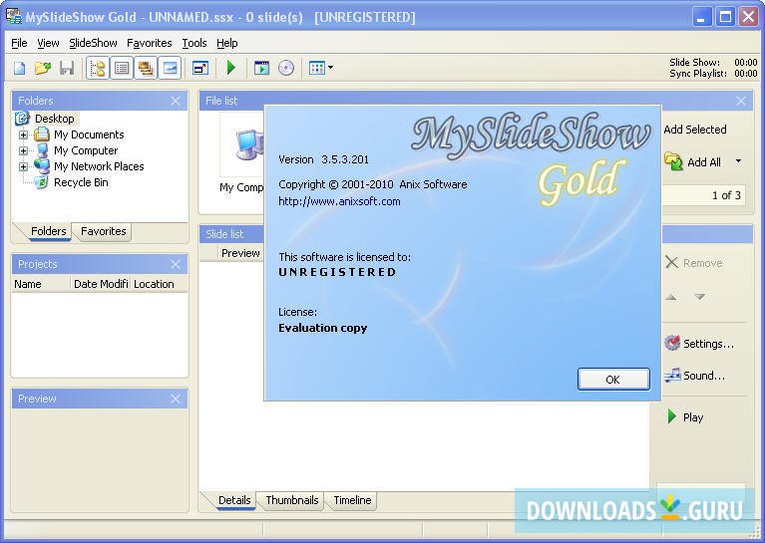Sort Projects by the Date Modified column
The height and width of the screenshot is (543, 765).
(101, 284)
